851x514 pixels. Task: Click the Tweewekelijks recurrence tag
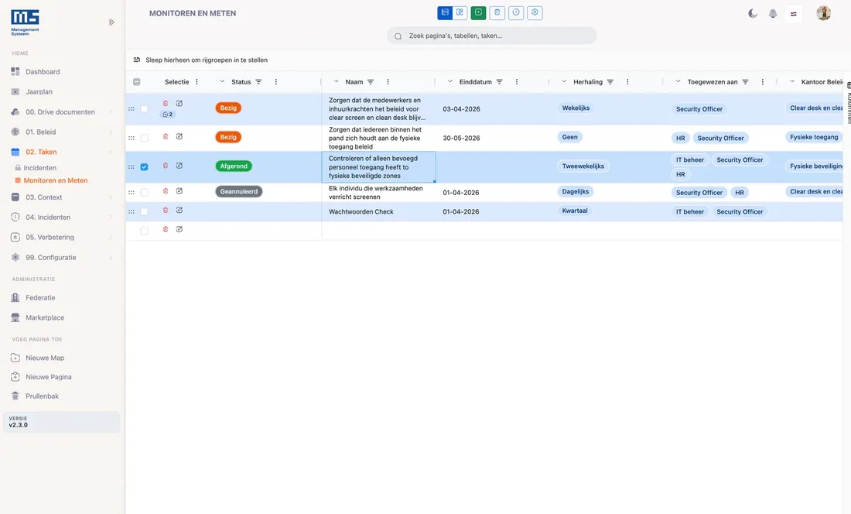[x=583, y=166]
